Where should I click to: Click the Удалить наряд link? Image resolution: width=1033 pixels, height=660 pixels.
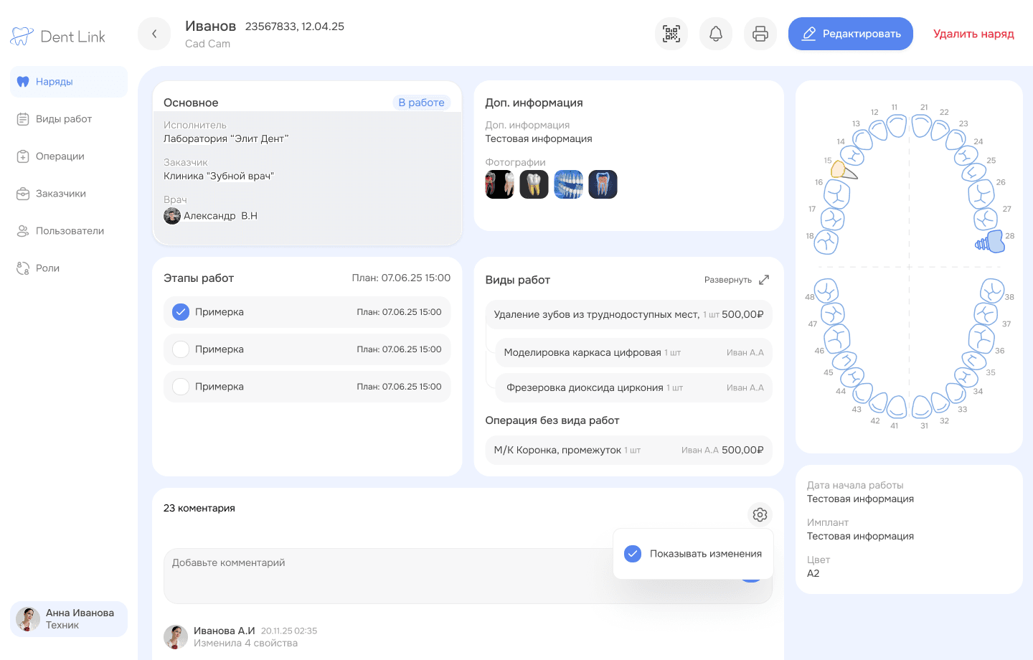pos(973,34)
